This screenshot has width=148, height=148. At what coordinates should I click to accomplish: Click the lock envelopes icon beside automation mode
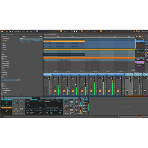click(x=143, y=36)
